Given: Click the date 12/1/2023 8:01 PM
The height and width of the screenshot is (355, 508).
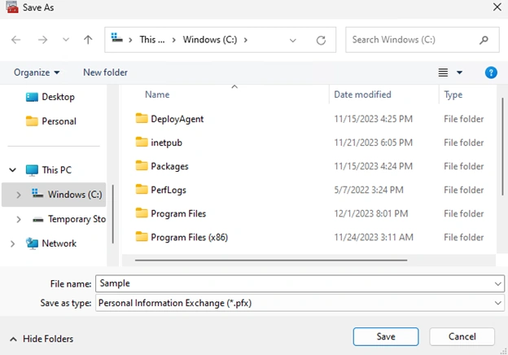Looking at the screenshot, I should click(371, 213).
